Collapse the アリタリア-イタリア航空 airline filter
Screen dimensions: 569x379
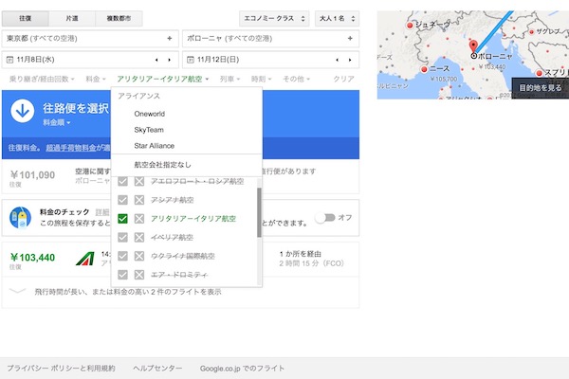pyautogui.click(x=162, y=79)
